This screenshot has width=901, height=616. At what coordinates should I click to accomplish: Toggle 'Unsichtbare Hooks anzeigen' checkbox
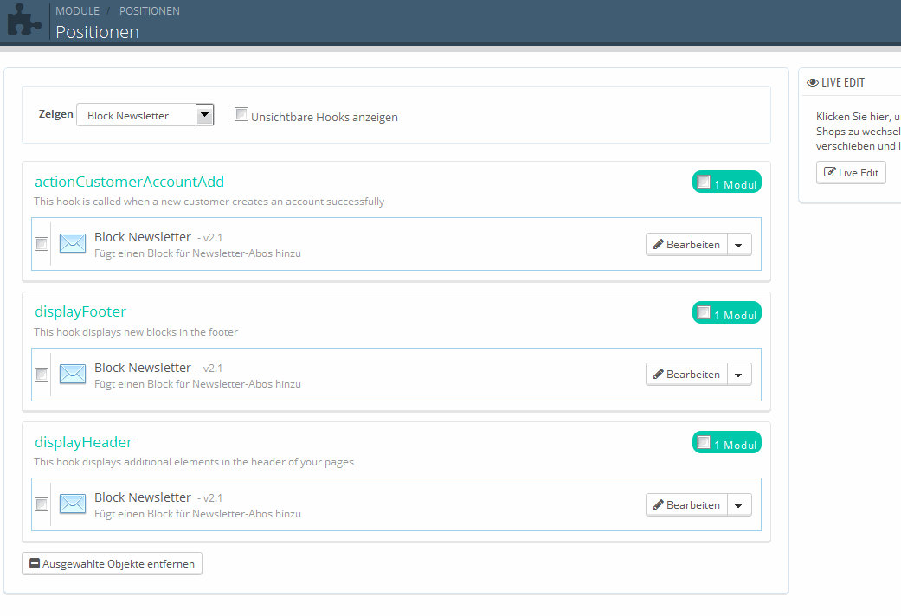point(241,114)
